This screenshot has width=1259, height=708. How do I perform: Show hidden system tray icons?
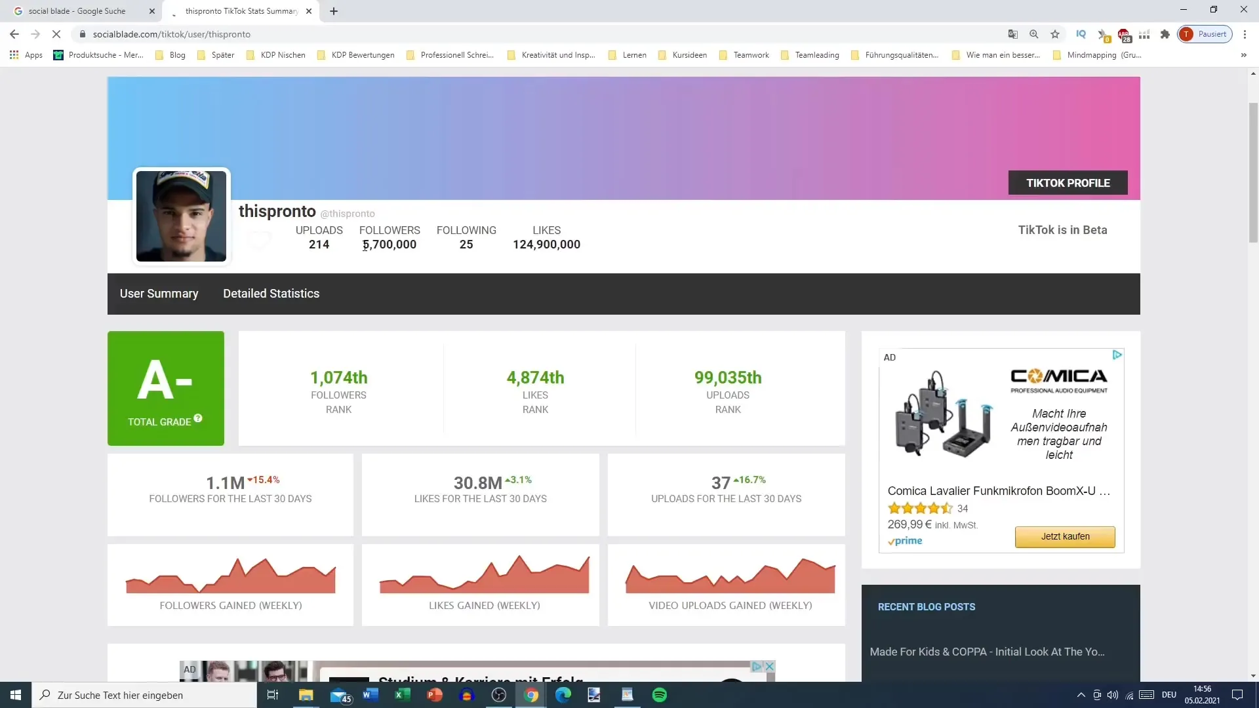click(1081, 695)
